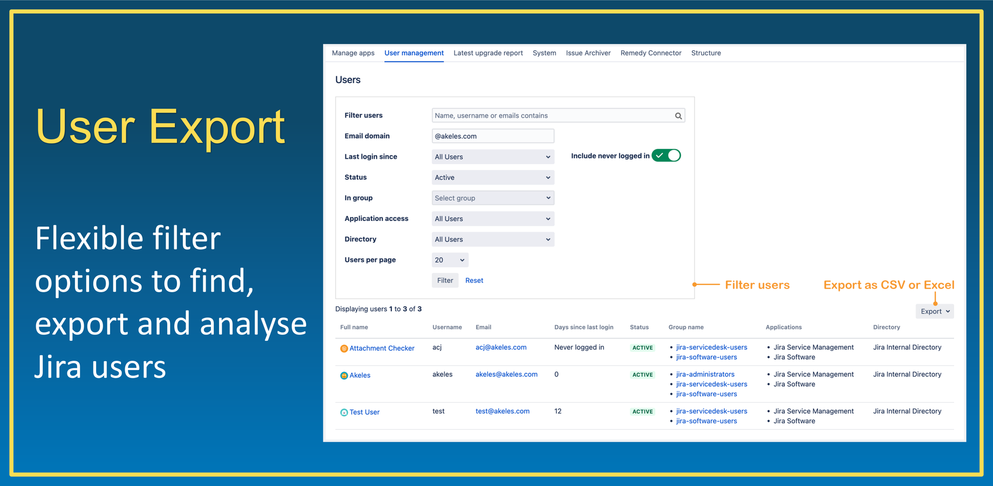Open jira-administrators group link
Viewport: 993px width, 486px height.
click(x=705, y=374)
